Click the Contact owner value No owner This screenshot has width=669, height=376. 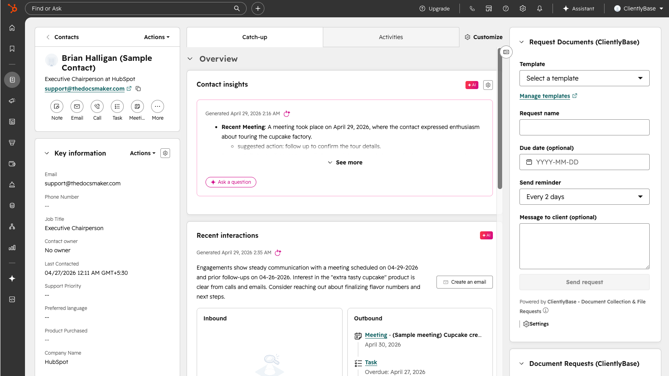58,250
